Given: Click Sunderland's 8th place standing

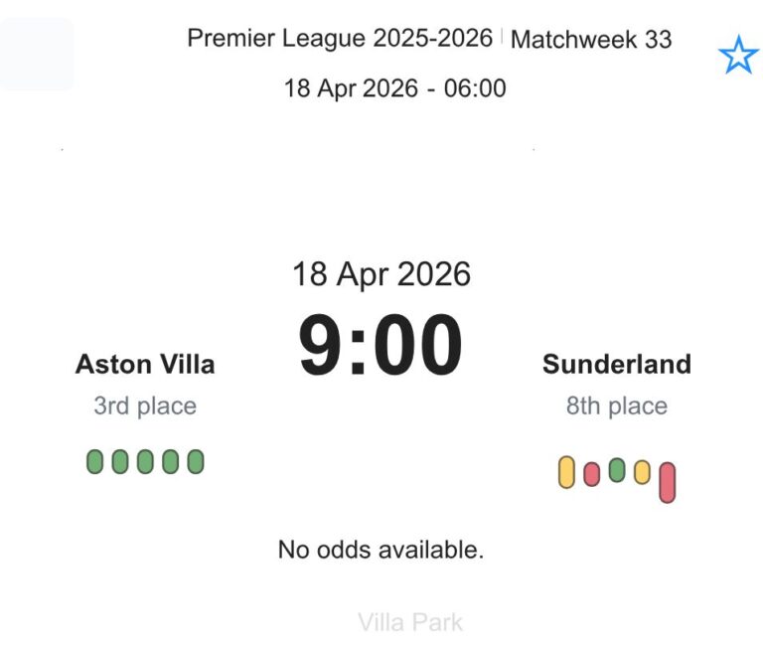Looking at the screenshot, I should 616,406.
